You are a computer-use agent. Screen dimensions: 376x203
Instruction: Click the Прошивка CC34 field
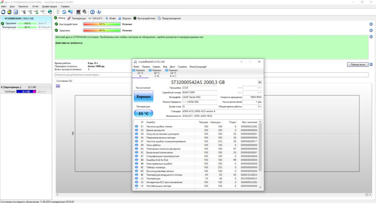[x=200, y=88]
